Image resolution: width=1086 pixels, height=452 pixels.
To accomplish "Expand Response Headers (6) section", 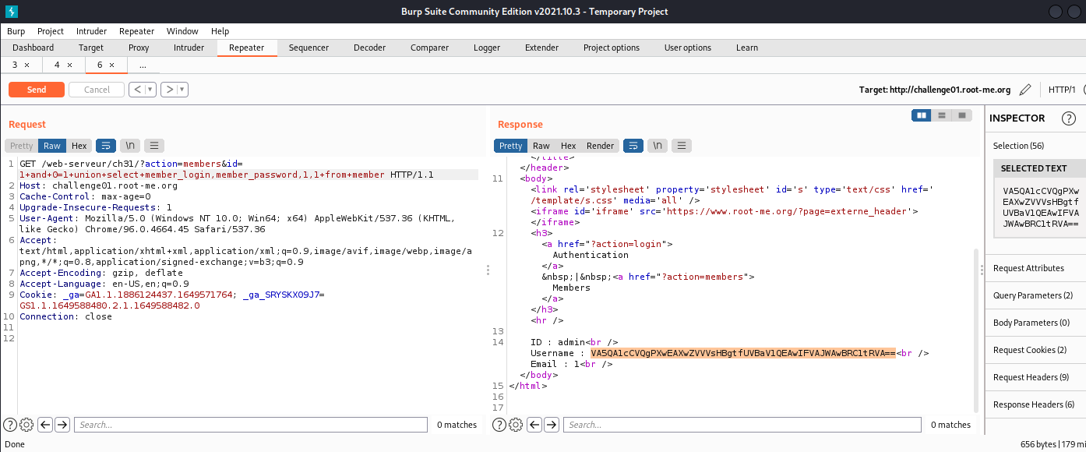I will click(1035, 404).
